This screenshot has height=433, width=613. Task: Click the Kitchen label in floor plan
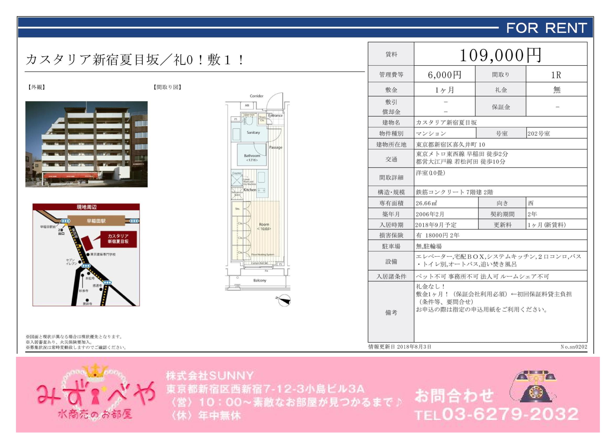coord(250,190)
